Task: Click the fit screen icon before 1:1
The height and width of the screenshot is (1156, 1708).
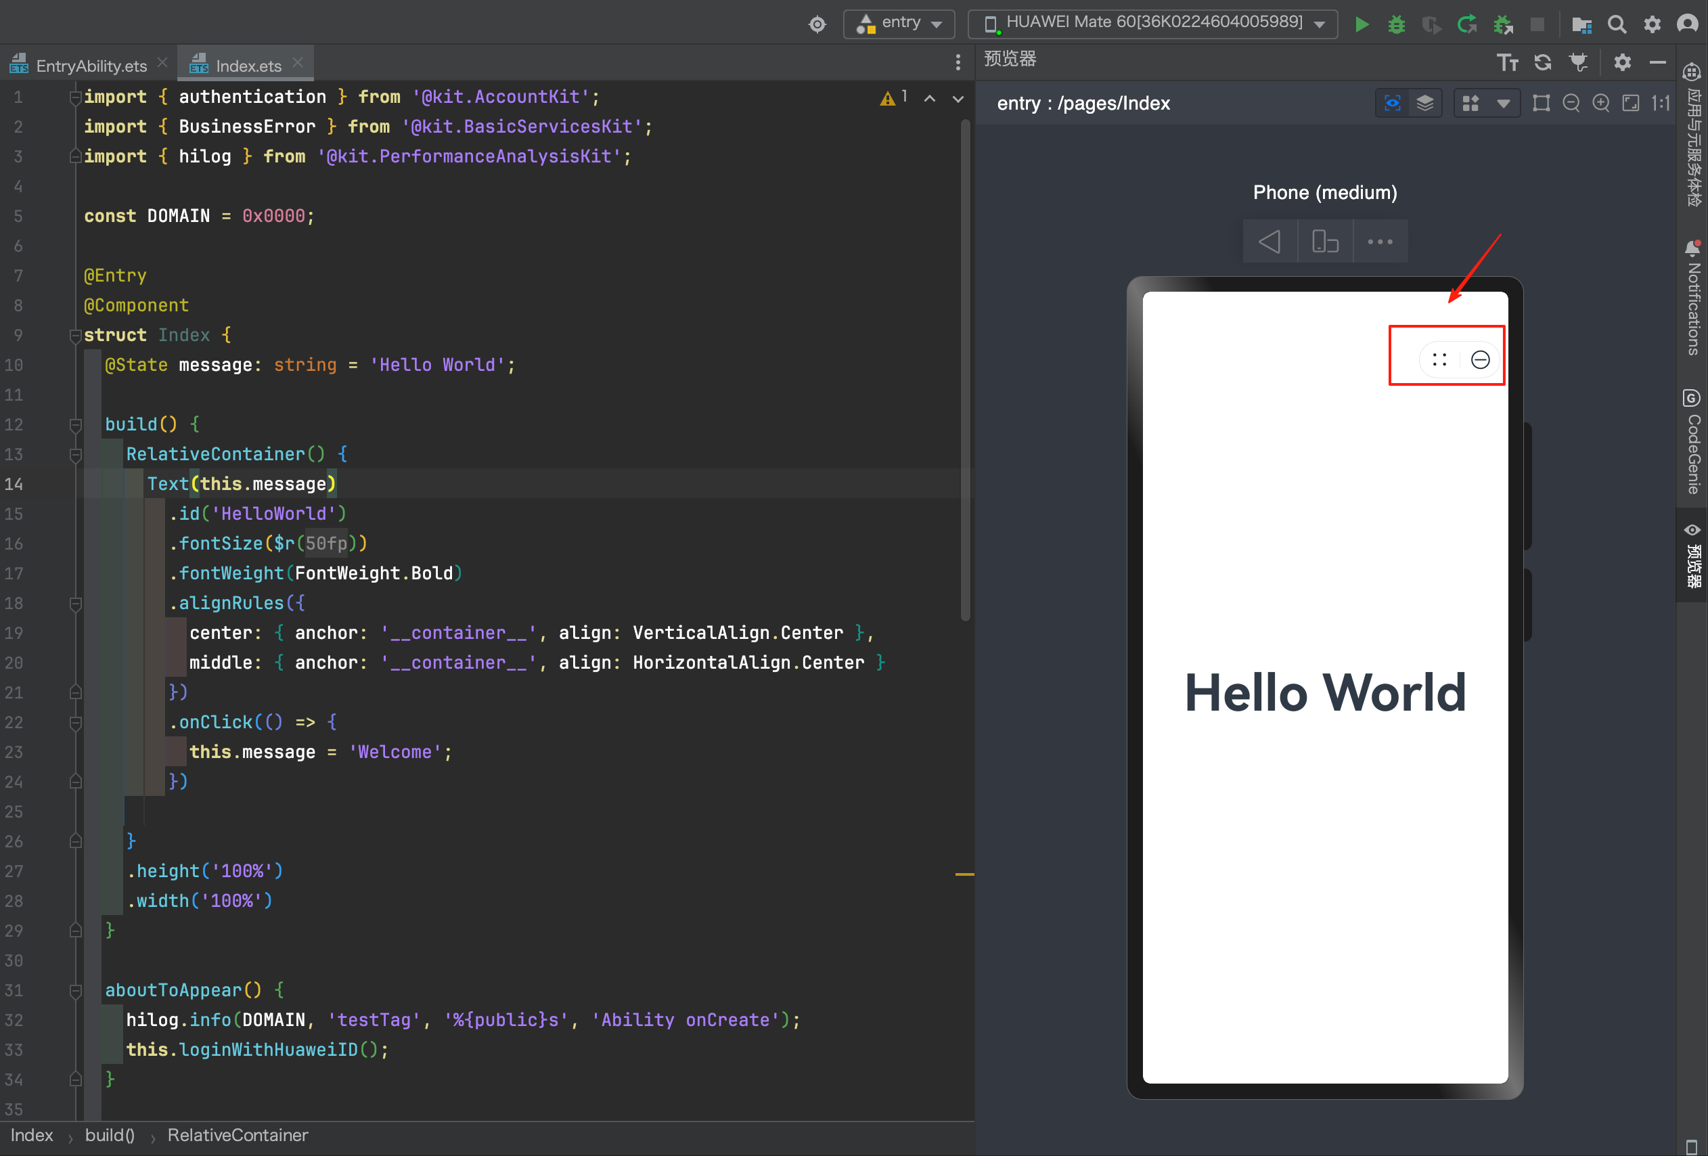Action: [1631, 103]
